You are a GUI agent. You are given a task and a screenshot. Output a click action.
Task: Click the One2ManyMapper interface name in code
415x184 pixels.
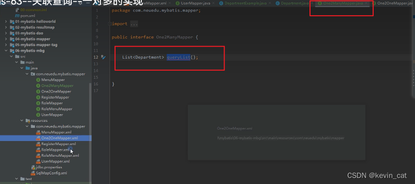tap(174, 37)
